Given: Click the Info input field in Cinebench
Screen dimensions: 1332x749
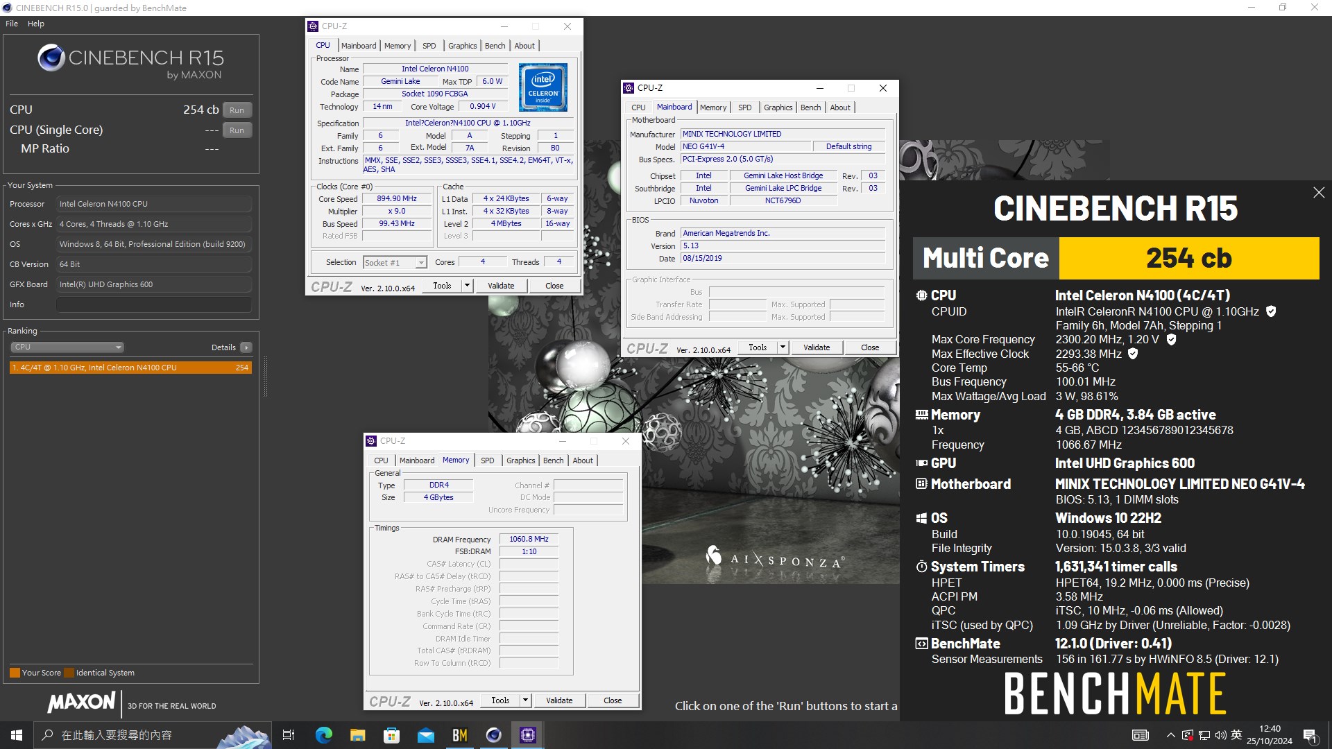Looking at the screenshot, I should point(154,304).
